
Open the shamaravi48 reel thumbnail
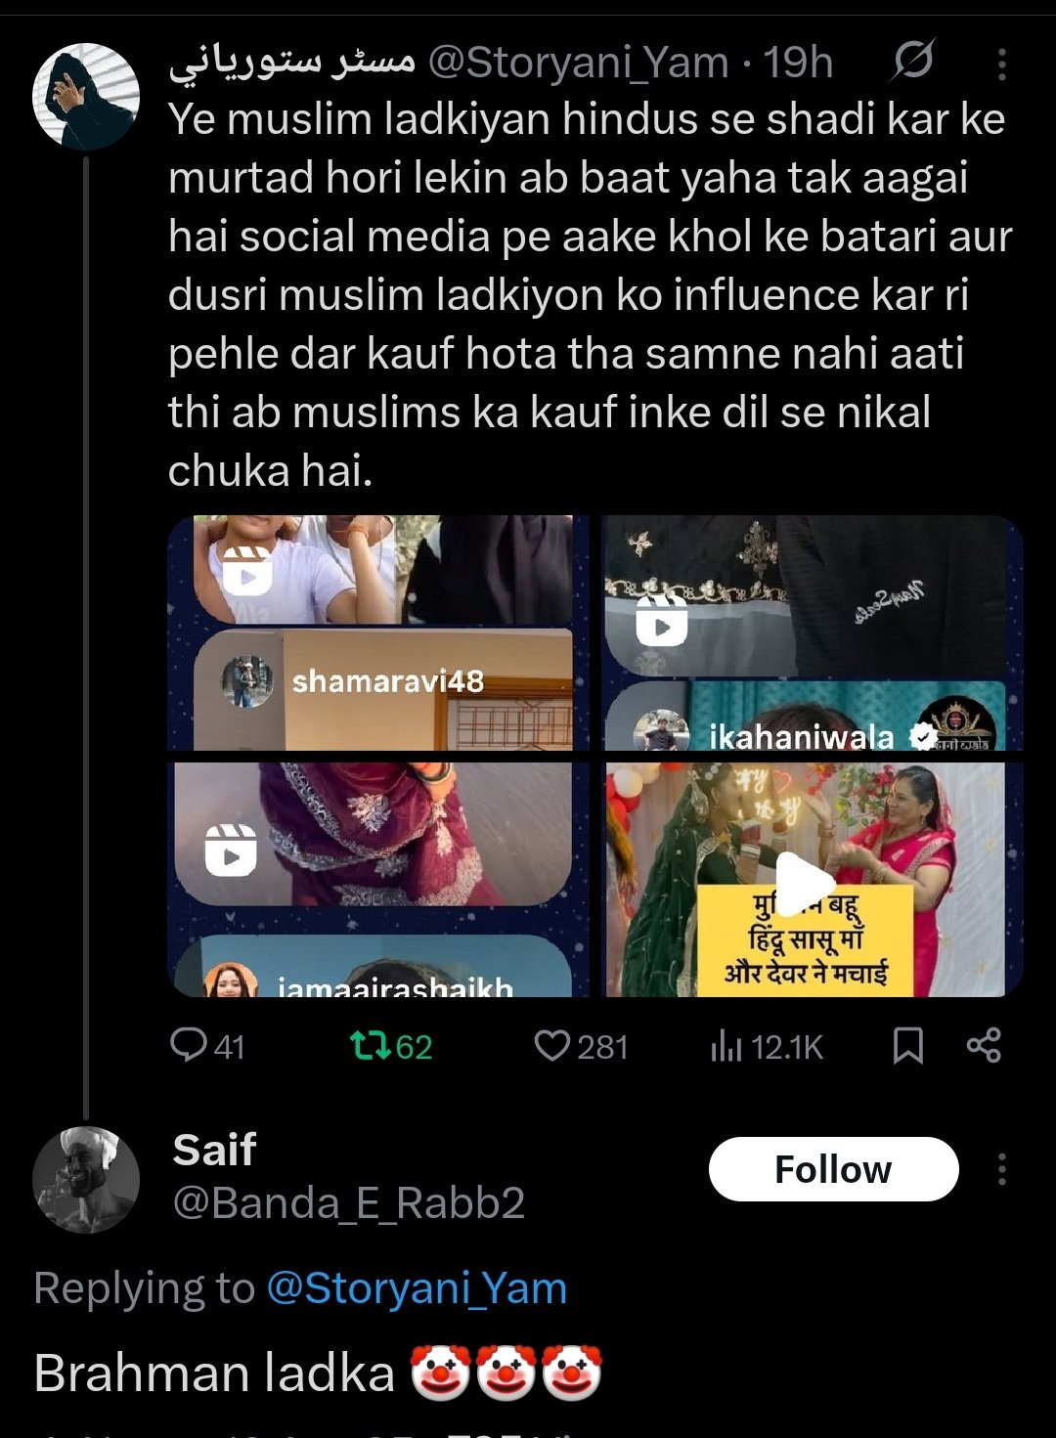379,632
